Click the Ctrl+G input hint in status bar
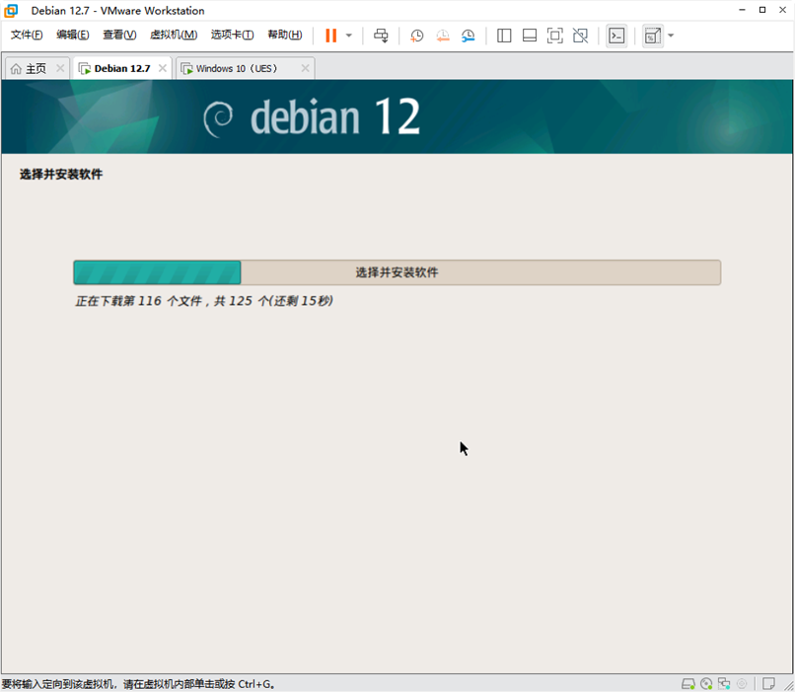The width and height of the screenshot is (795, 692). pos(138,684)
